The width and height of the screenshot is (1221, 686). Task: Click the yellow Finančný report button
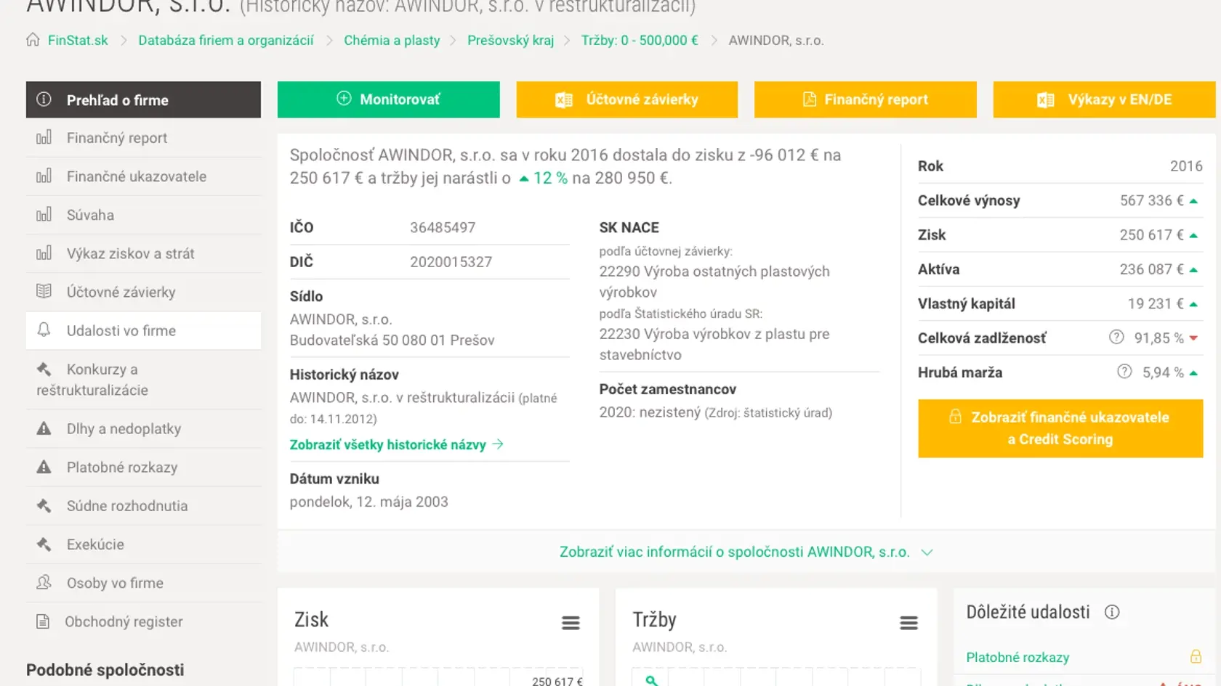pyautogui.click(x=866, y=99)
